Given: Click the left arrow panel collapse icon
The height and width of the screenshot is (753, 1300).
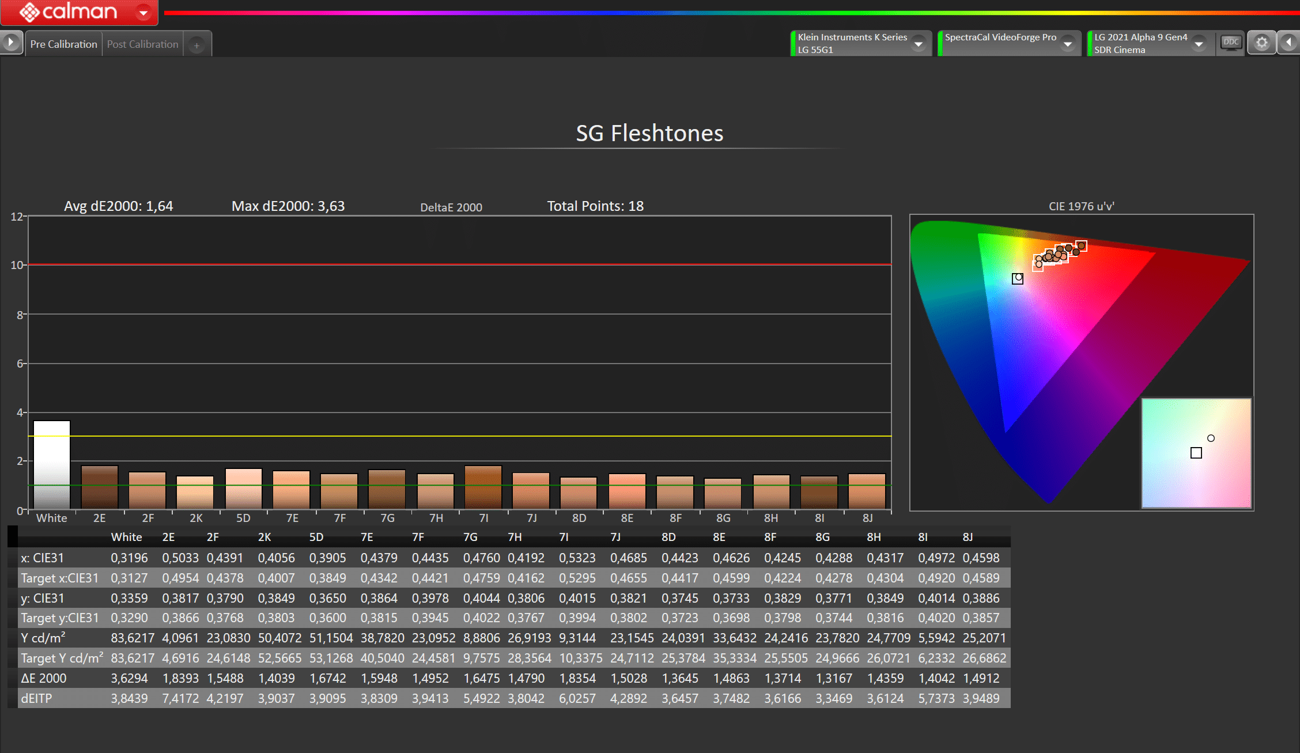Looking at the screenshot, I should (1288, 43).
